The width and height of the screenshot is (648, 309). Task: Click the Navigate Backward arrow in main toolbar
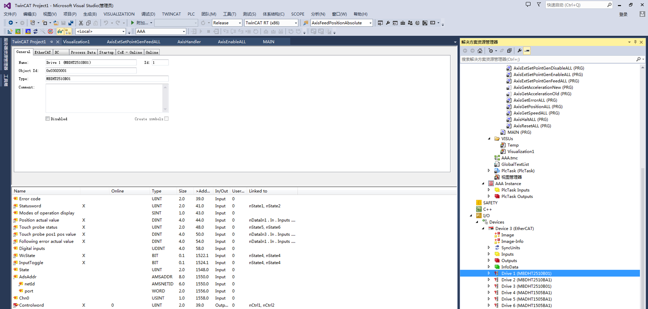(11, 23)
